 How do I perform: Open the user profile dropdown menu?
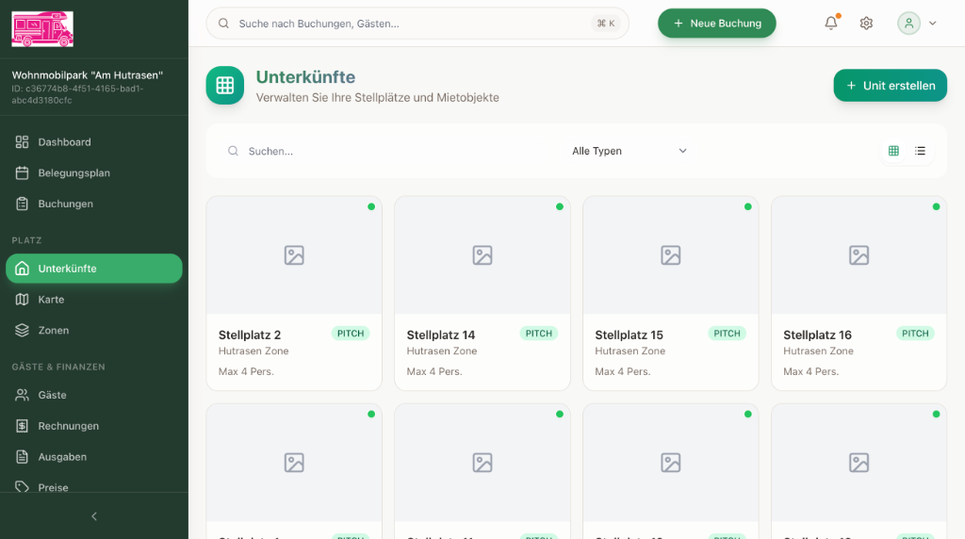point(917,24)
